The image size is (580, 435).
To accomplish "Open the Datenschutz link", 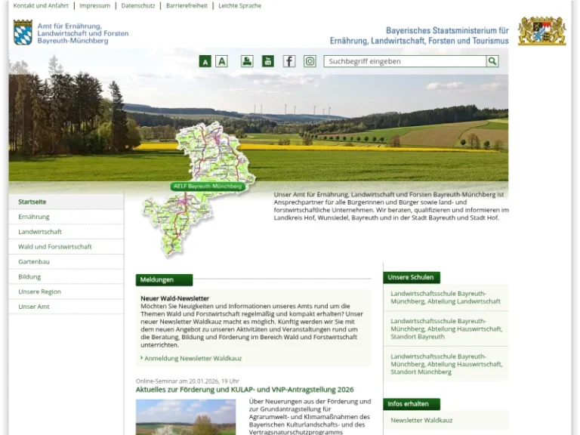I will (138, 6).
